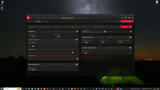The width and height of the screenshot is (160, 90).
Task: Click the trash discard changes icon
Action: pos(118,21)
